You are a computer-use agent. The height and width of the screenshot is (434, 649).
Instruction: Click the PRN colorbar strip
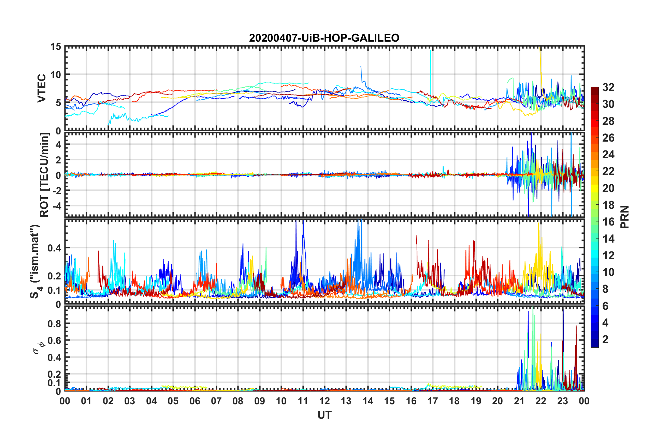tap(595, 217)
